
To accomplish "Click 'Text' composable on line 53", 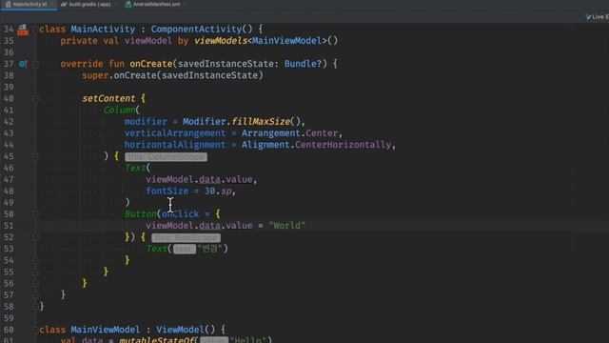I will [156, 249].
